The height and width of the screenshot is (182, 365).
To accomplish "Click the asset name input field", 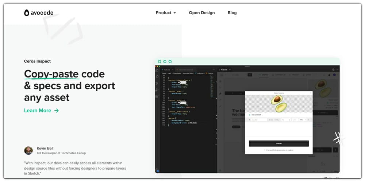I will [x=259, y=120].
